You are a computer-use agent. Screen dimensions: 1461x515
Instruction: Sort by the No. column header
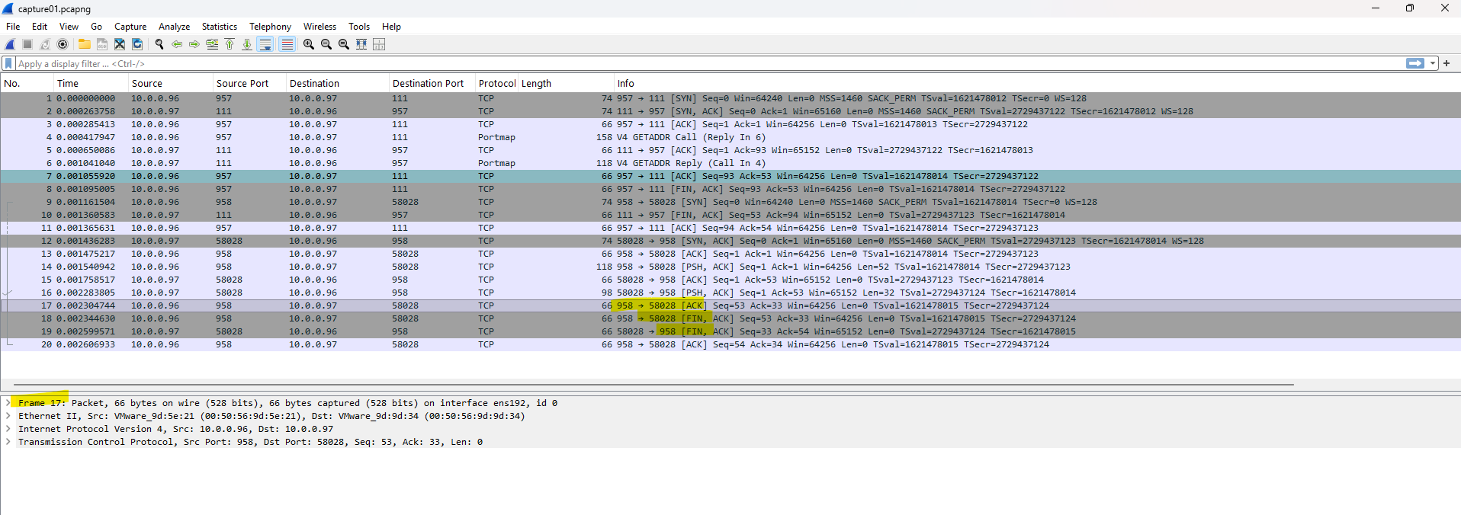pyautogui.click(x=27, y=83)
